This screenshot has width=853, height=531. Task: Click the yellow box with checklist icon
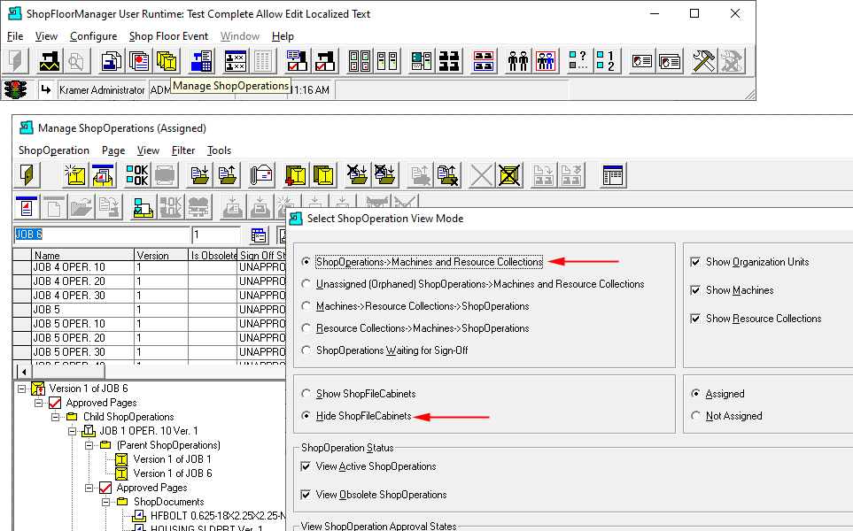tap(143, 207)
